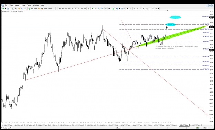Switch to the EURJPYFXF,Daily chart tab
This screenshot has width=215, height=130.
(x=7, y=125)
